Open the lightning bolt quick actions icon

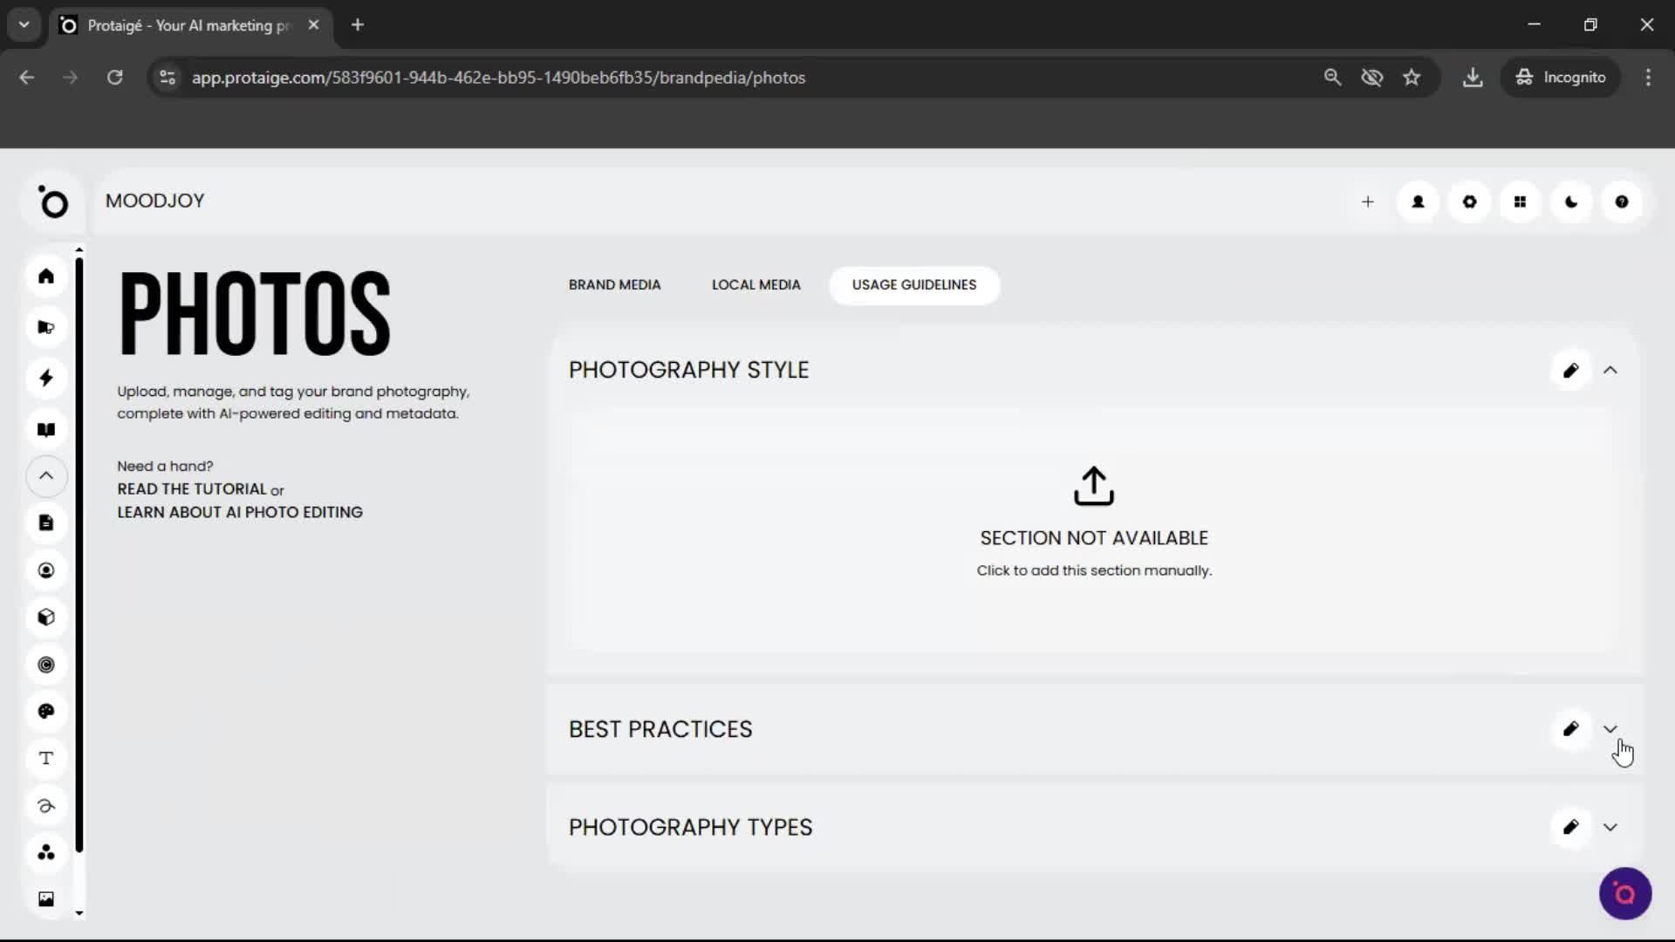point(46,378)
